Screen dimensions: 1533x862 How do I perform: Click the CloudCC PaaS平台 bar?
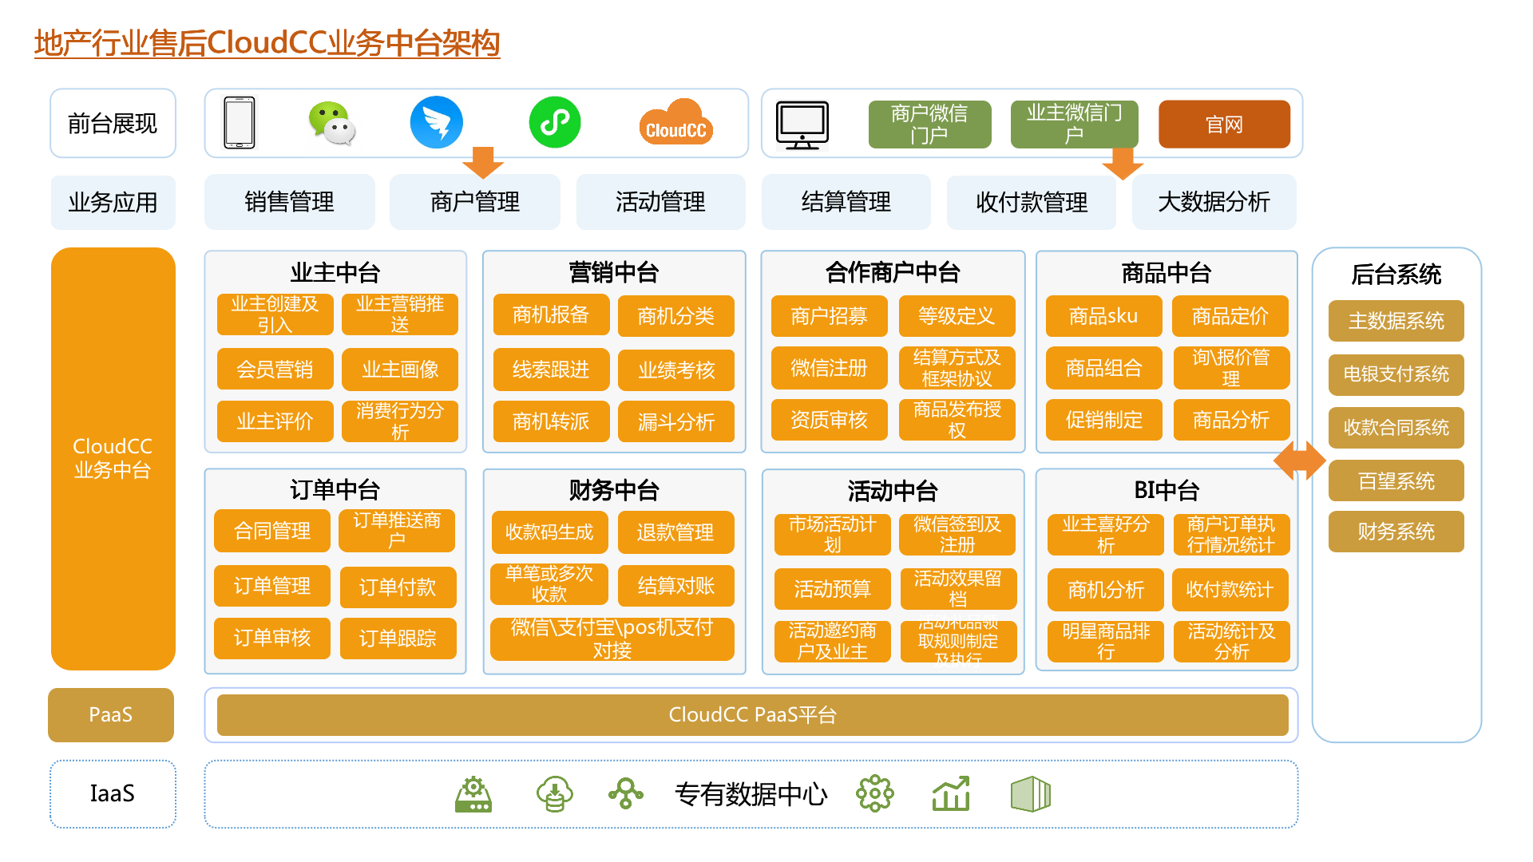point(751,714)
